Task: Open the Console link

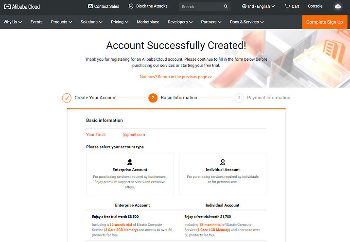Action: tap(315, 6)
